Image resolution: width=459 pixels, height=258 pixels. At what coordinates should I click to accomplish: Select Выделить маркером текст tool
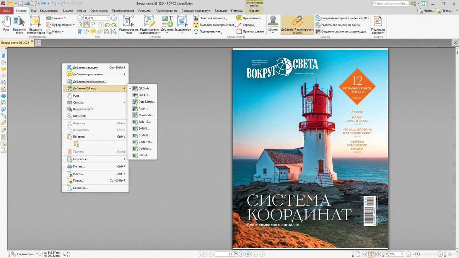(x=214, y=25)
